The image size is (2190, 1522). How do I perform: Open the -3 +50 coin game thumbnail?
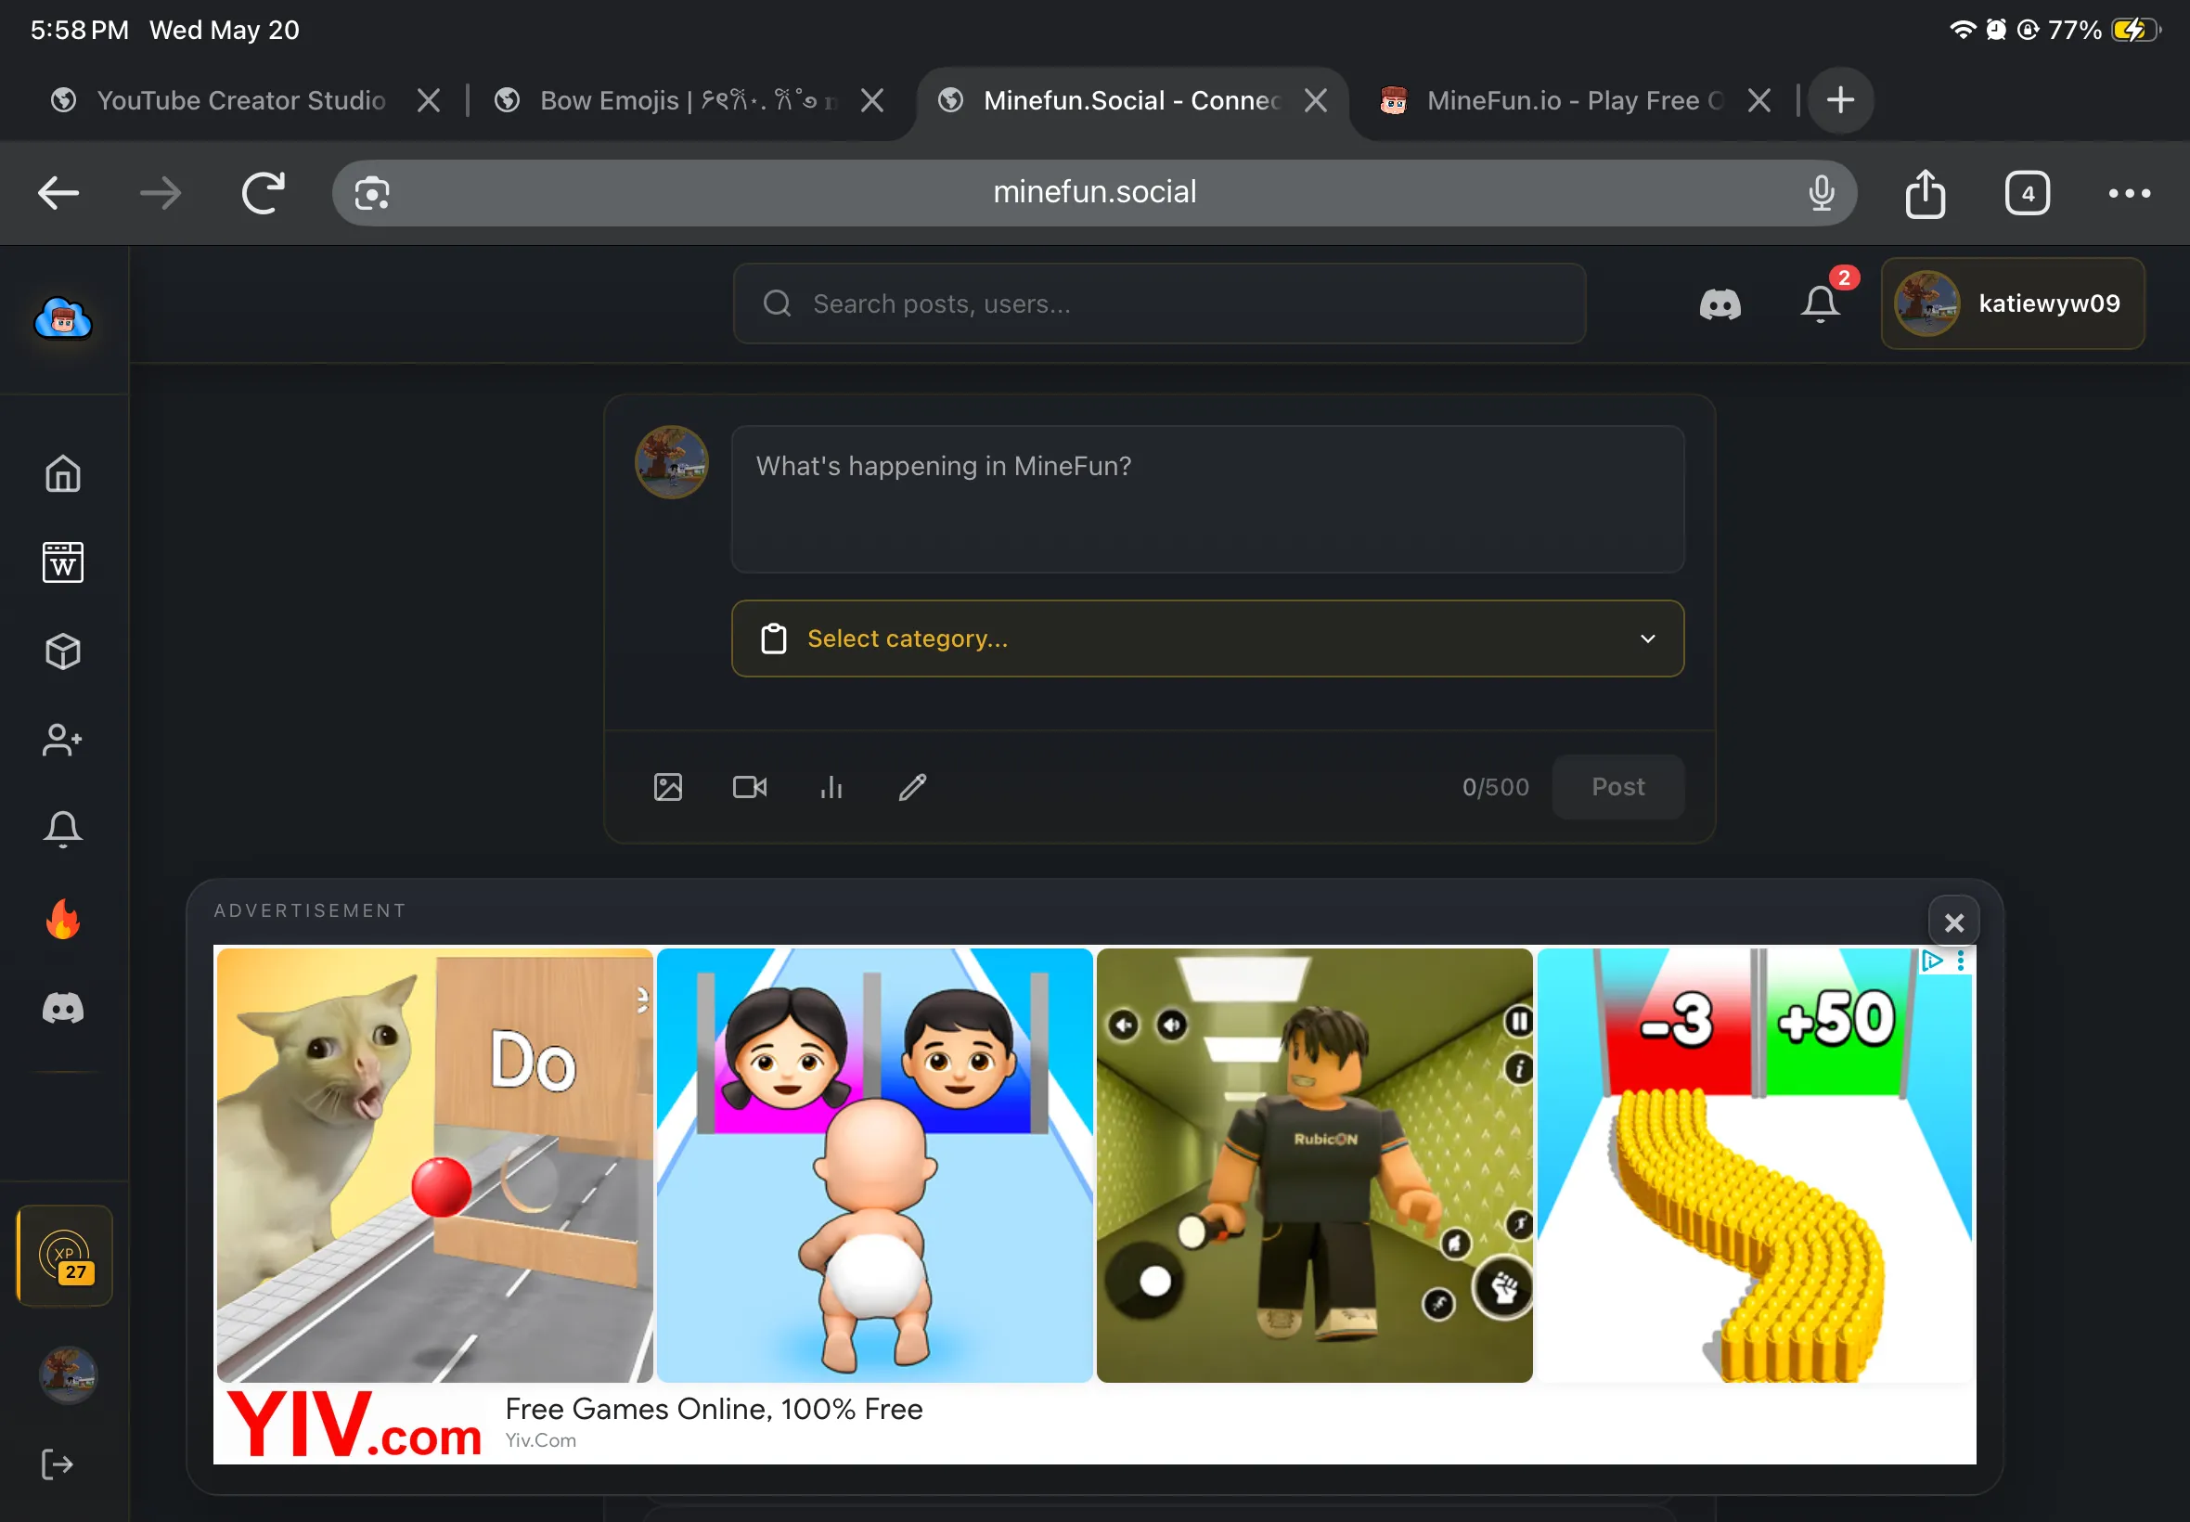point(1754,1165)
